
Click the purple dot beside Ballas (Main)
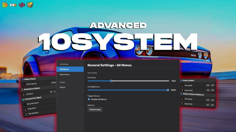pos(23,80)
